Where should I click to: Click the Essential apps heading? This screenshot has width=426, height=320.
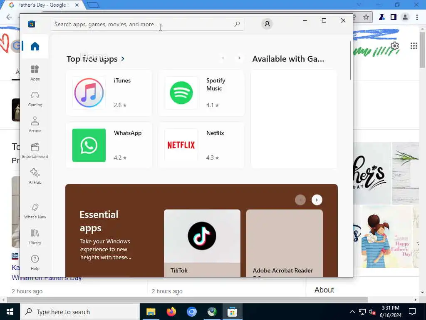click(x=99, y=221)
